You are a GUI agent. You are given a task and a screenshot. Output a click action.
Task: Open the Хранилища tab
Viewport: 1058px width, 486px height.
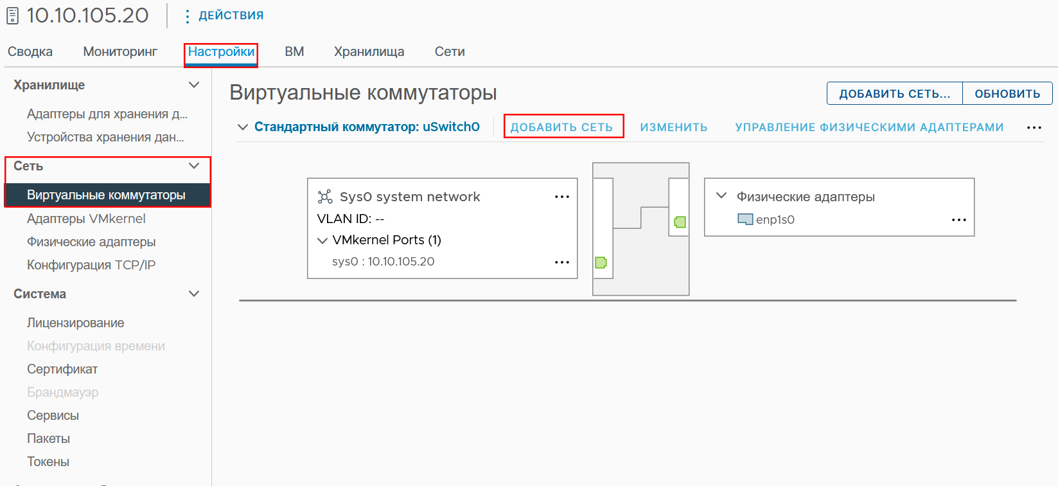(x=369, y=51)
